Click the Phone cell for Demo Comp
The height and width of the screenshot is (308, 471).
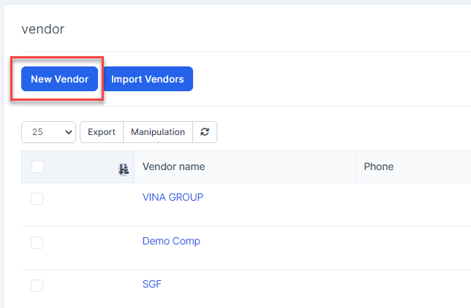(x=413, y=248)
